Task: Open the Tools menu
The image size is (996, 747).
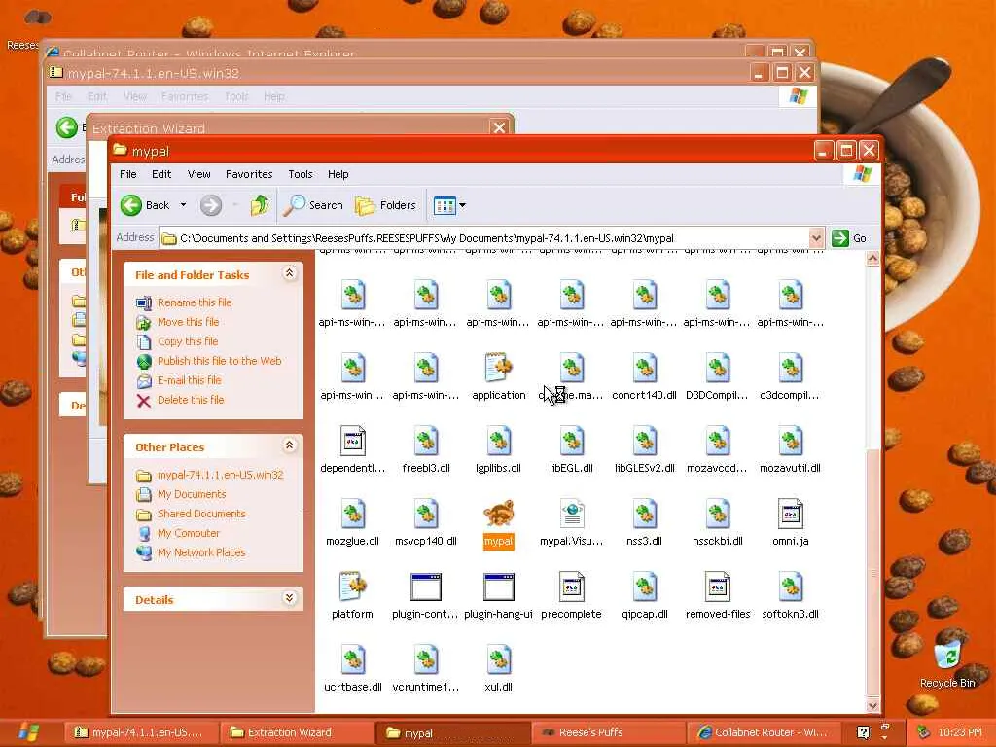Action: (x=300, y=174)
